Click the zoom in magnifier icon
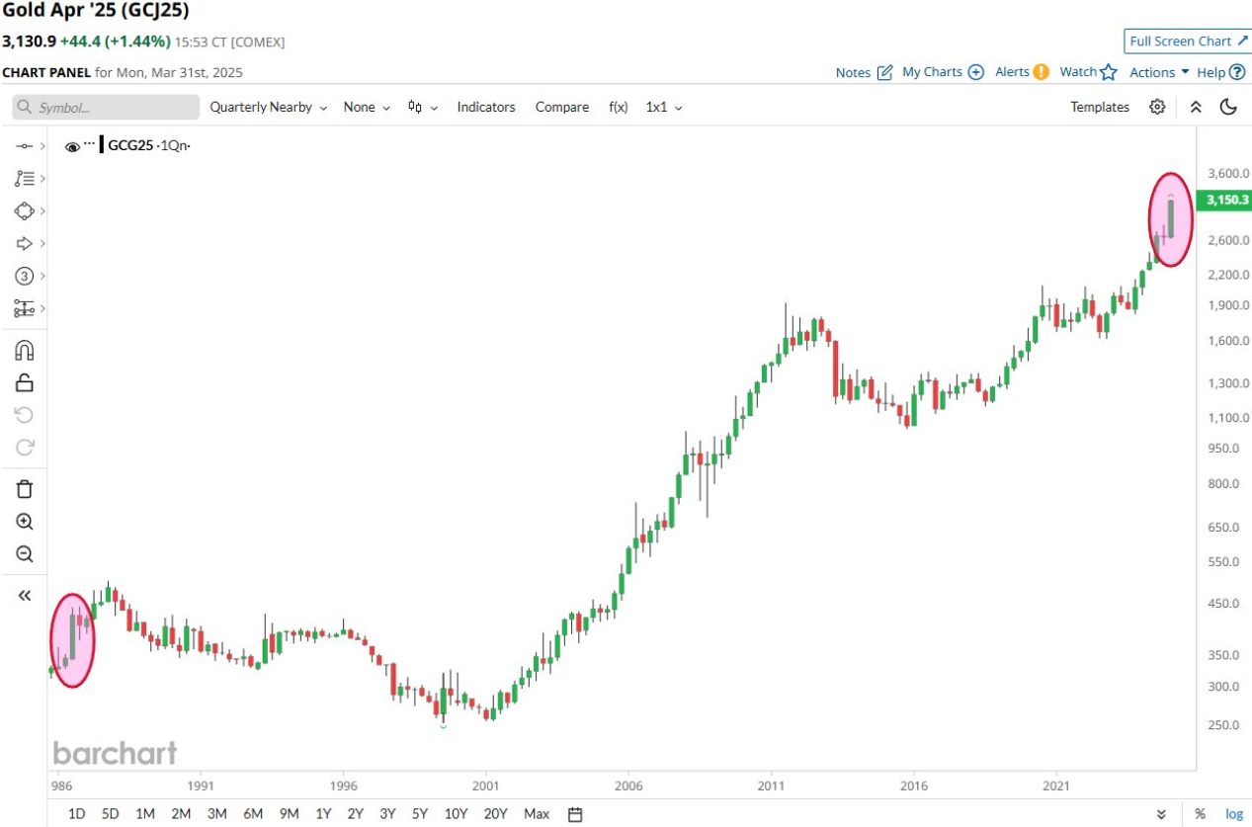This screenshot has height=827, width=1252. click(25, 522)
